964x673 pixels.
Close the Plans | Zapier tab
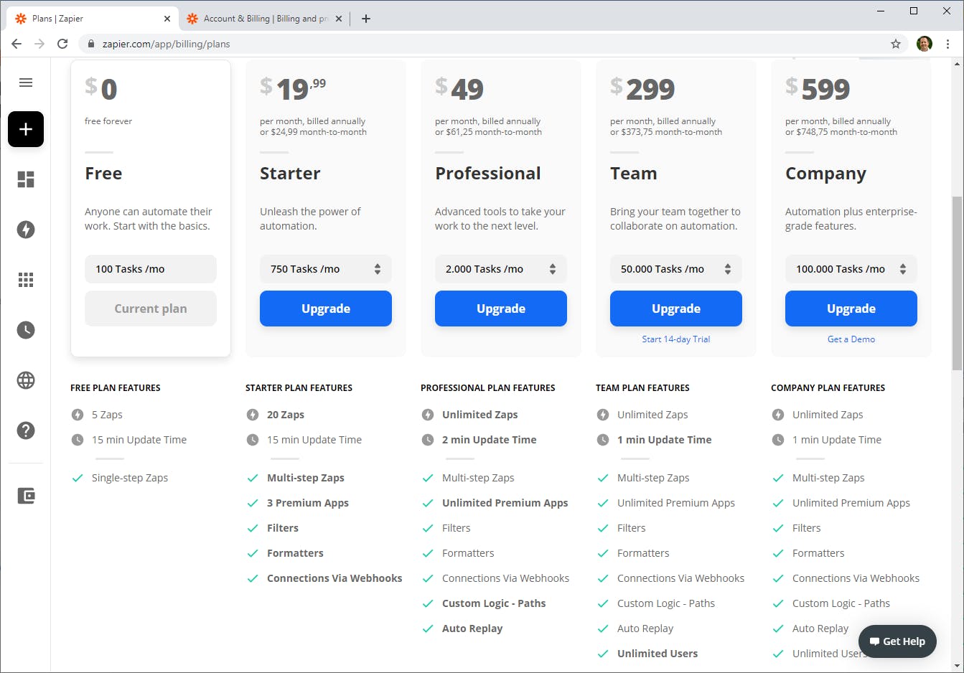click(167, 19)
